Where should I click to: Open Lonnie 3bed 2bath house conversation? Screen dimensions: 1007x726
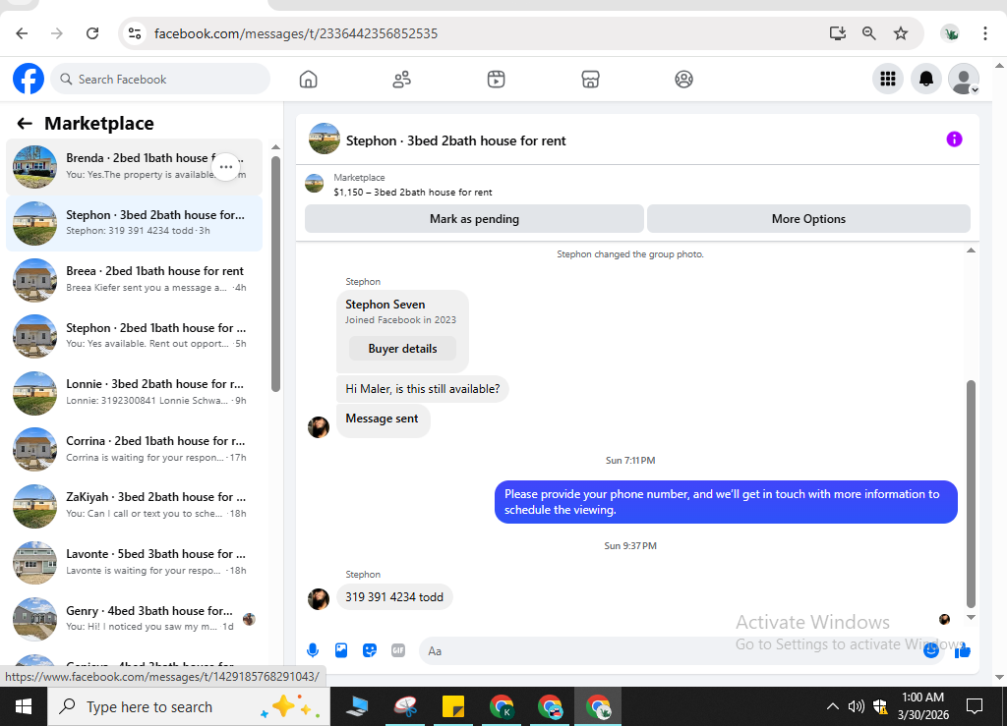click(x=134, y=393)
